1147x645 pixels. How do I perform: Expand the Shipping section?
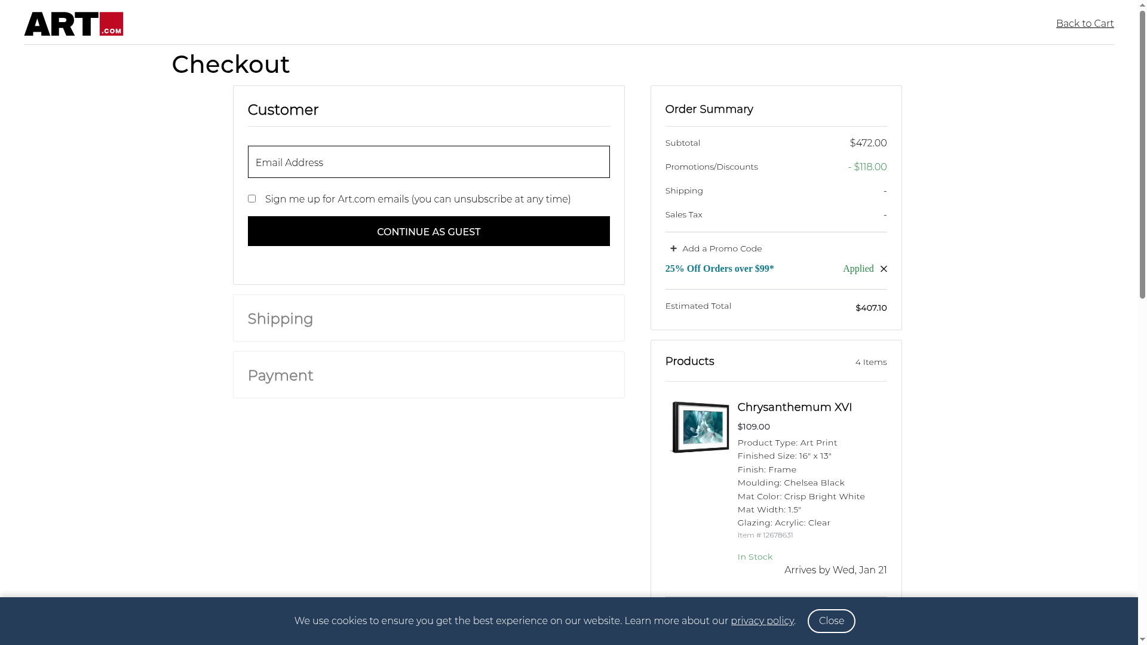click(280, 319)
